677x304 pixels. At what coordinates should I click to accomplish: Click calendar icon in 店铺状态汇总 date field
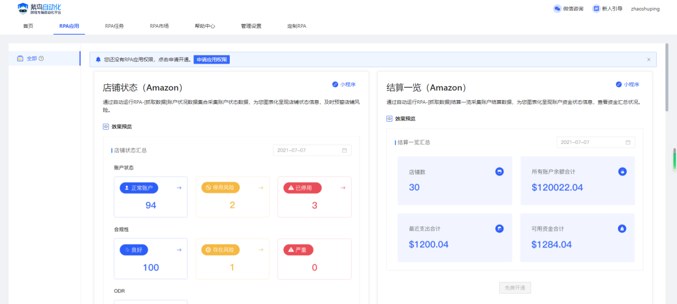point(345,150)
